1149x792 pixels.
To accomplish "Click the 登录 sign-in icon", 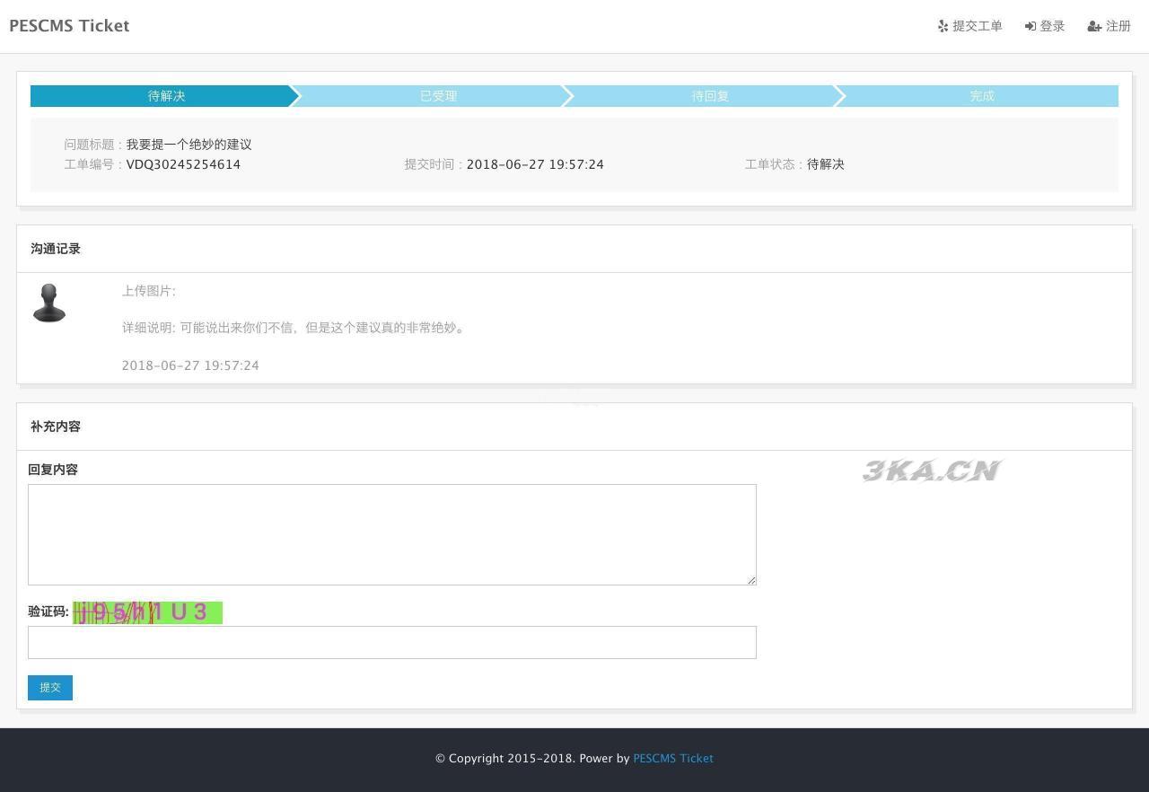I will [1031, 26].
